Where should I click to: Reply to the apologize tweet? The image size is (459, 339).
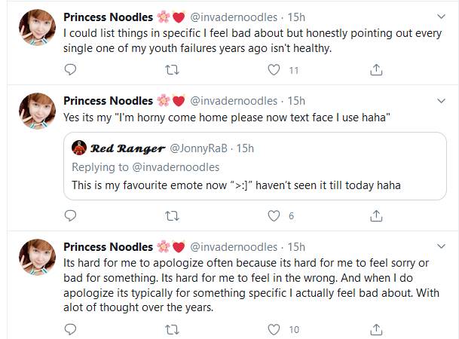point(70,329)
